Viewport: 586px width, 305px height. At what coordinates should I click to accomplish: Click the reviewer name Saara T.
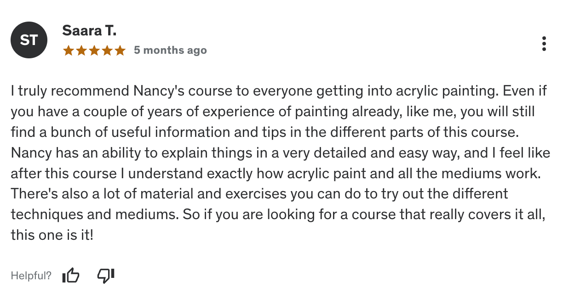(89, 31)
